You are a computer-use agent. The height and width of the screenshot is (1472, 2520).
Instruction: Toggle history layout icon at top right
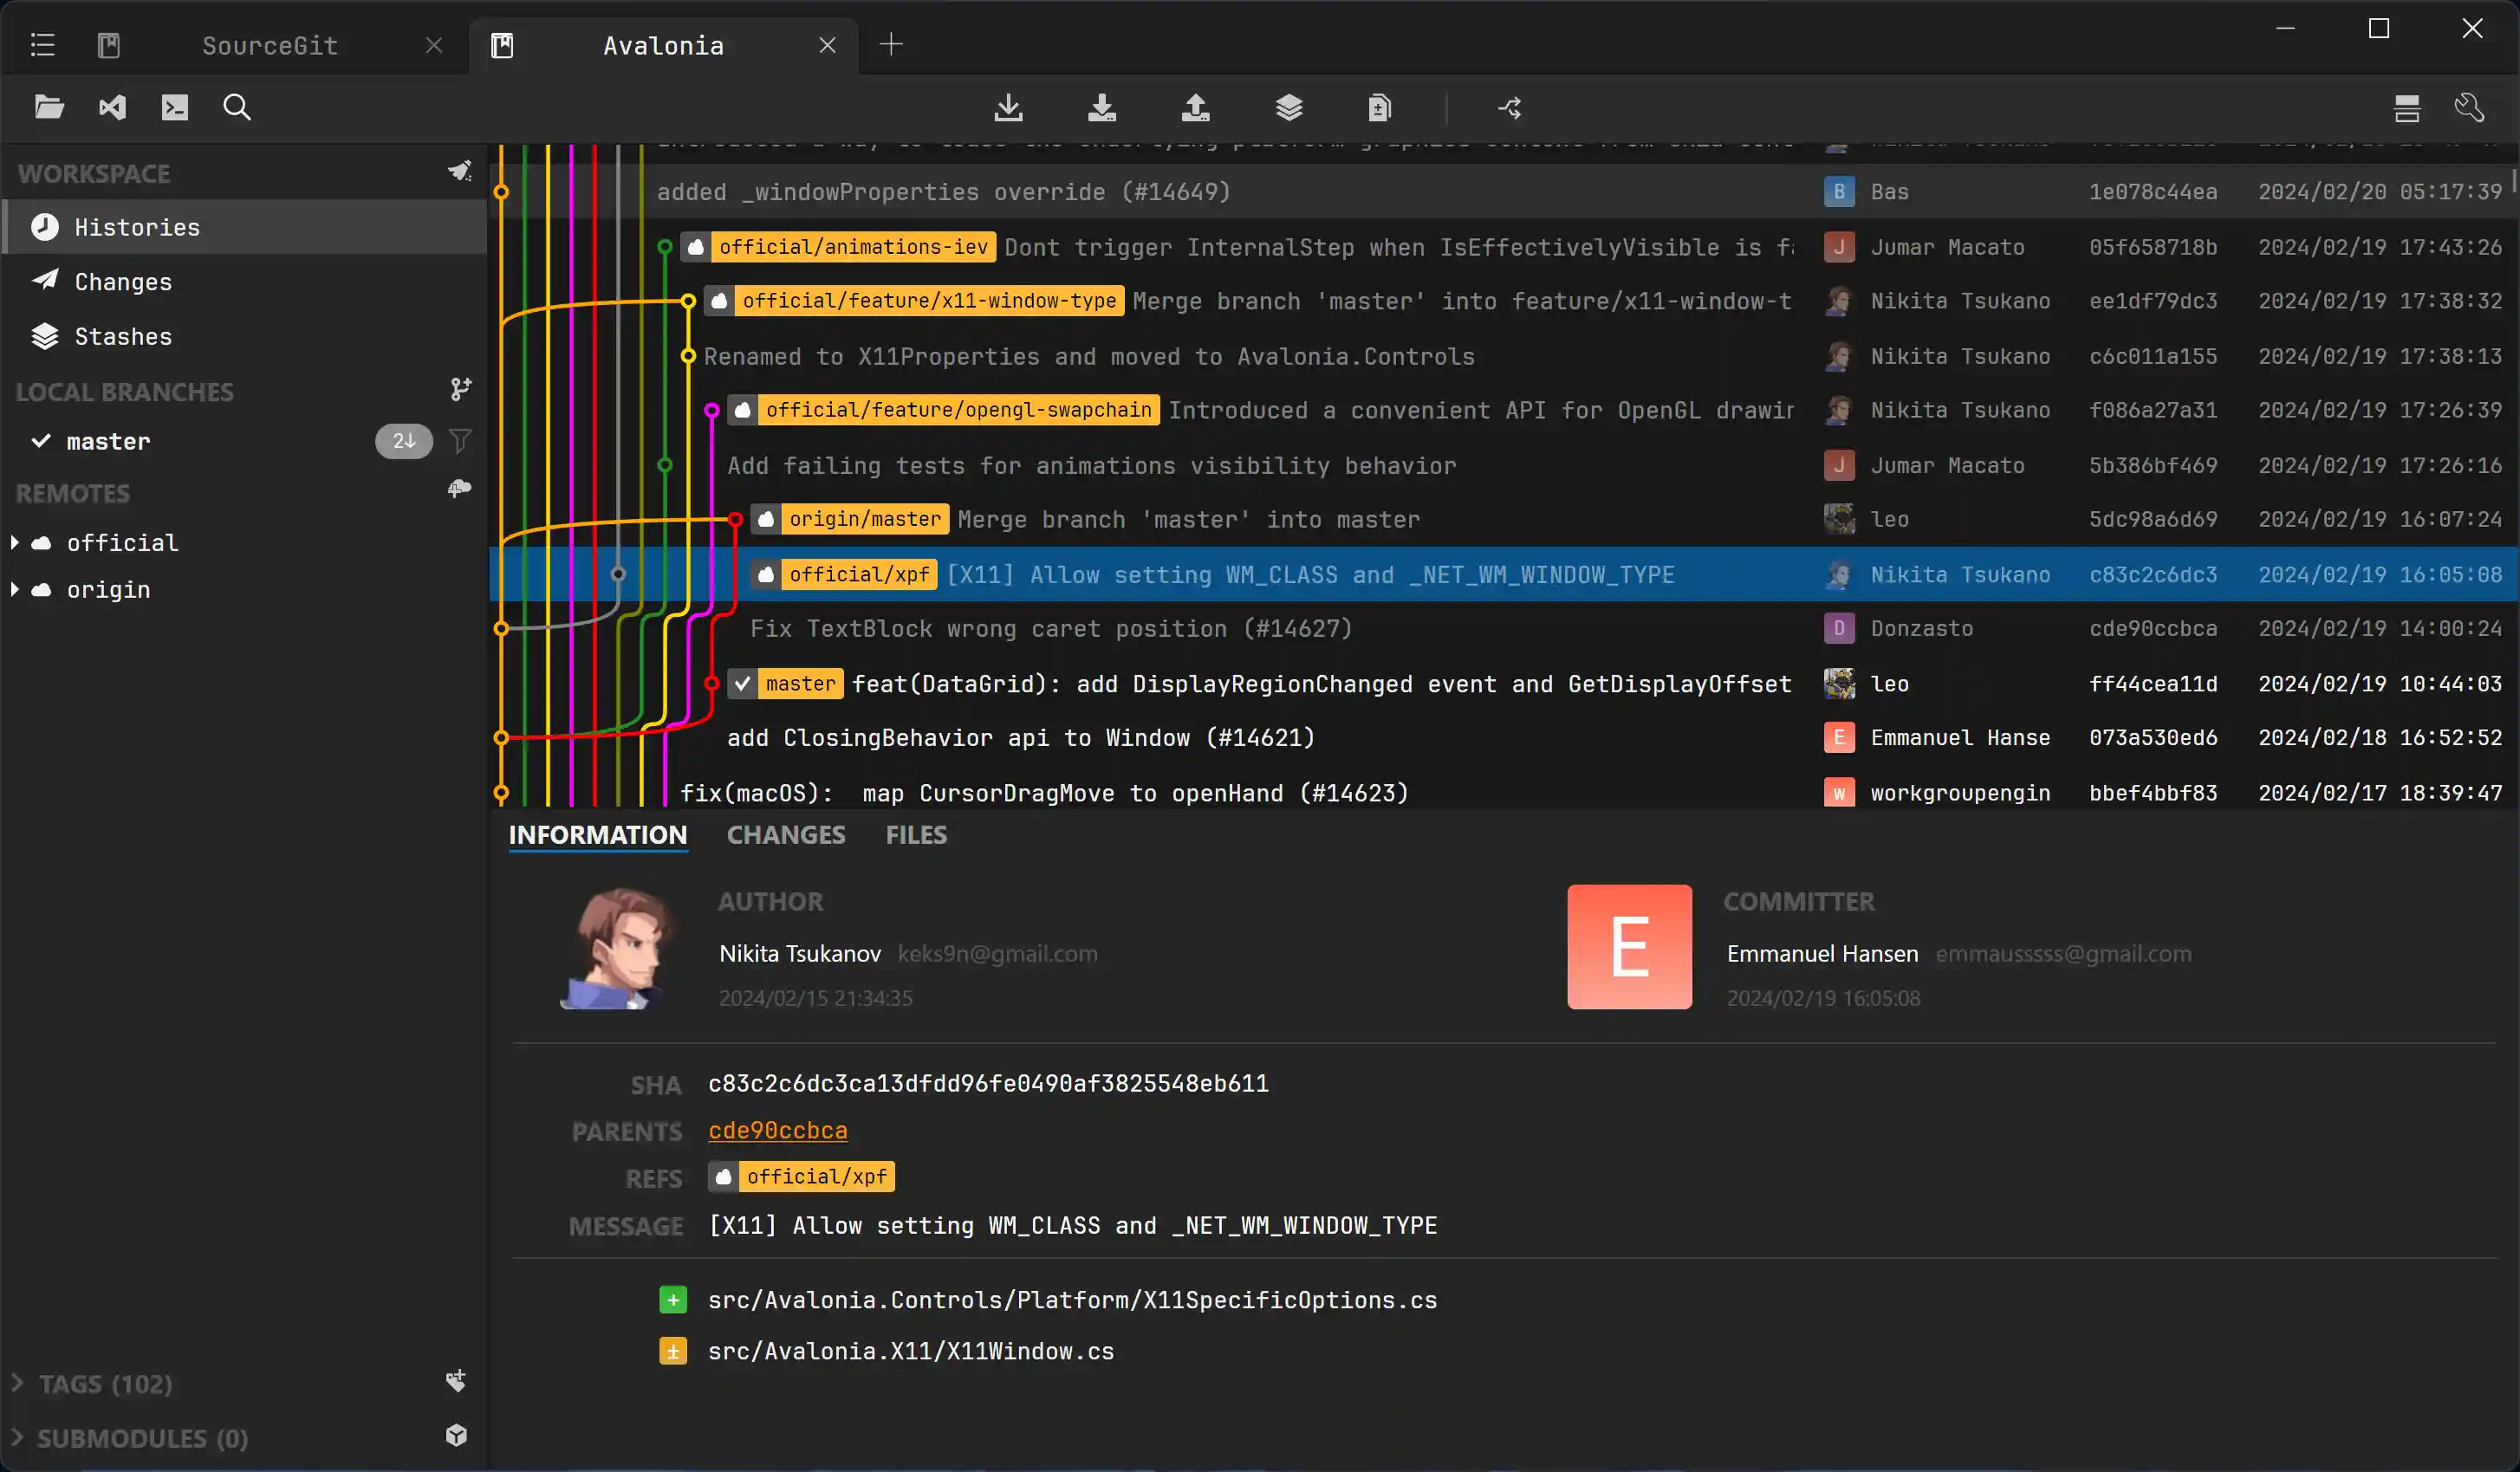tap(2406, 107)
